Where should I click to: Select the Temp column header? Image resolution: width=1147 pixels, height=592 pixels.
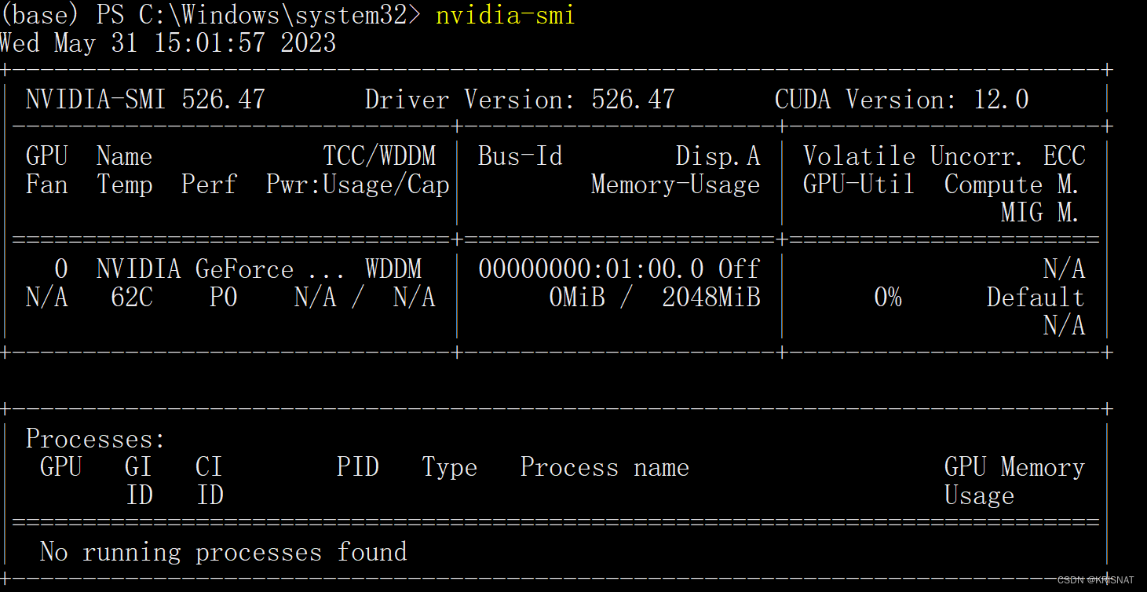(125, 185)
